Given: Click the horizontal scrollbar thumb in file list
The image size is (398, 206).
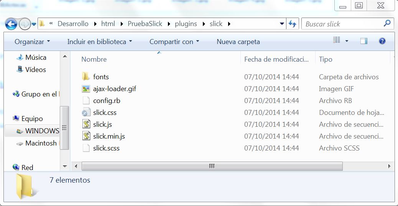Looking at the screenshot, I should pyautogui.click(x=212, y=166).
